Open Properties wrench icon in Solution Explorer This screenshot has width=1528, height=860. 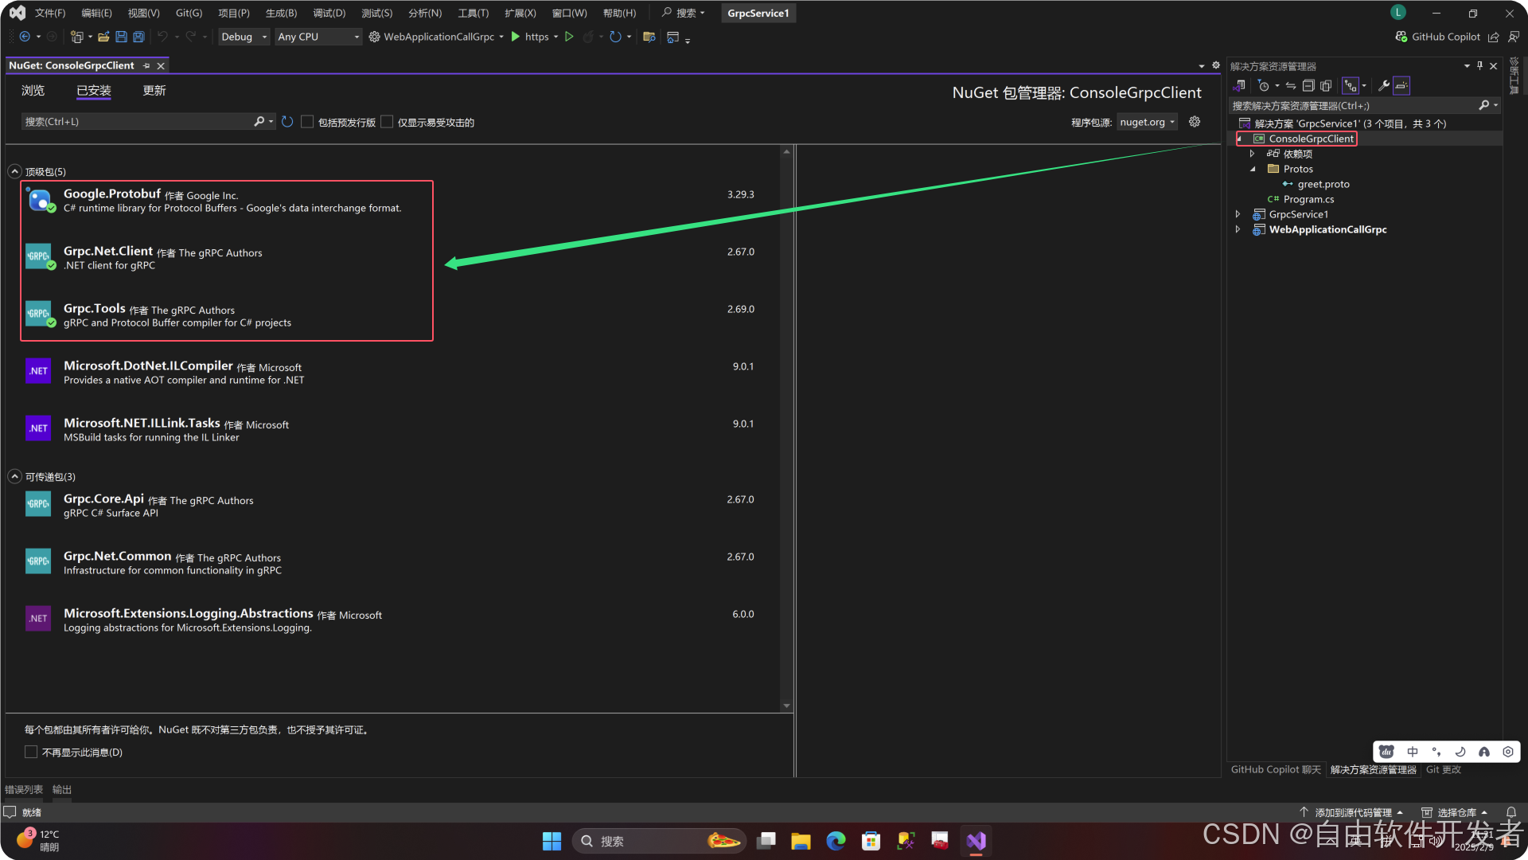[x=1384, y=86]
